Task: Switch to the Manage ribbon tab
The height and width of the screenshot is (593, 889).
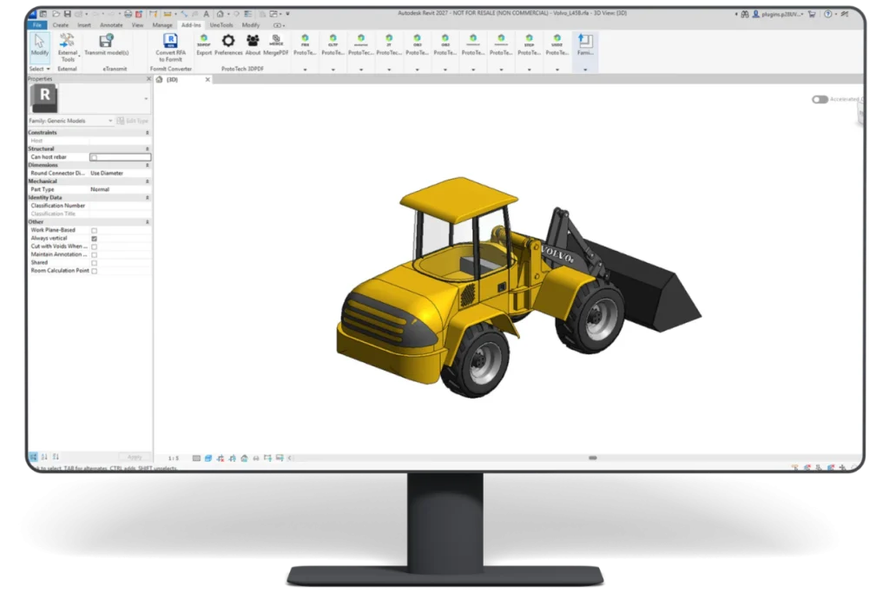Action: [162, 25]
